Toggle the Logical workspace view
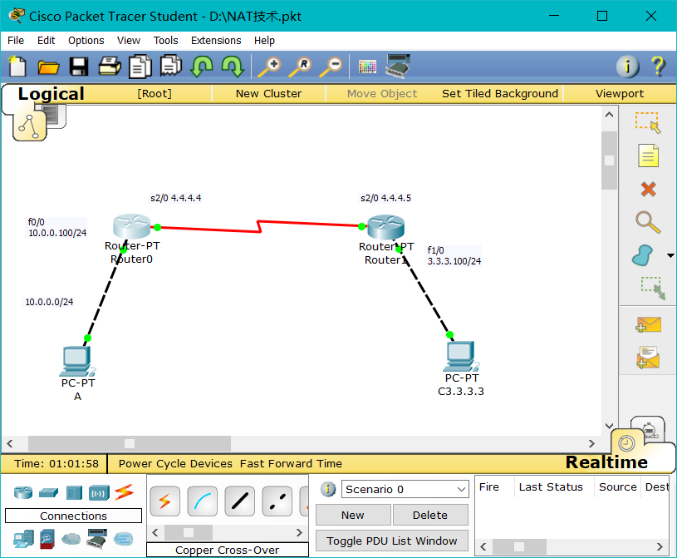Image resolution: width=677 pixels, height=558 pixels. coord(51,94)
